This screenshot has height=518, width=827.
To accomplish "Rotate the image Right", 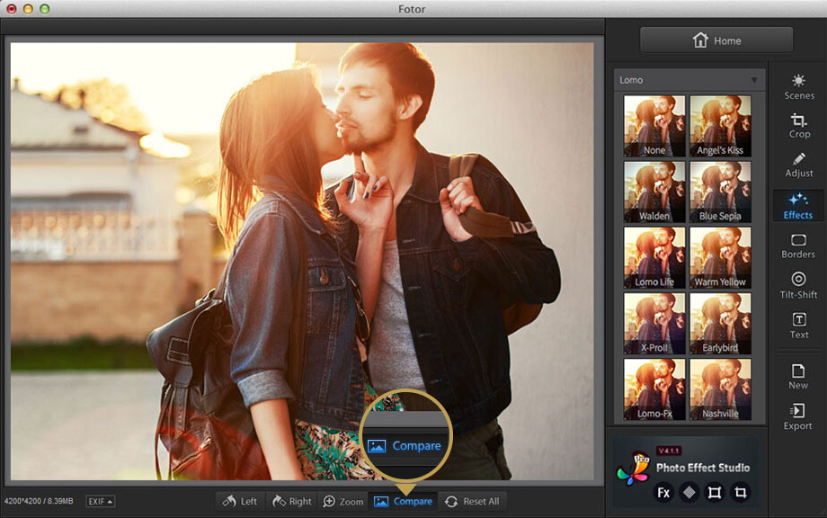I will pyautogui.click(x=291, y=501).
